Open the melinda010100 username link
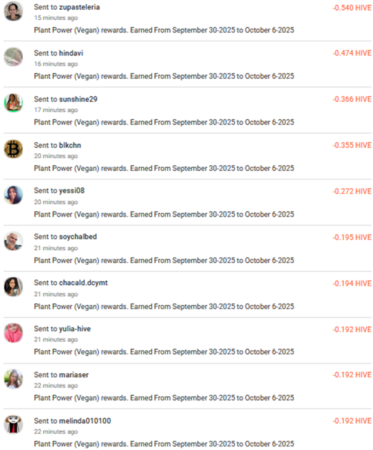Screen dimensions: 373x450 (85, 421)
